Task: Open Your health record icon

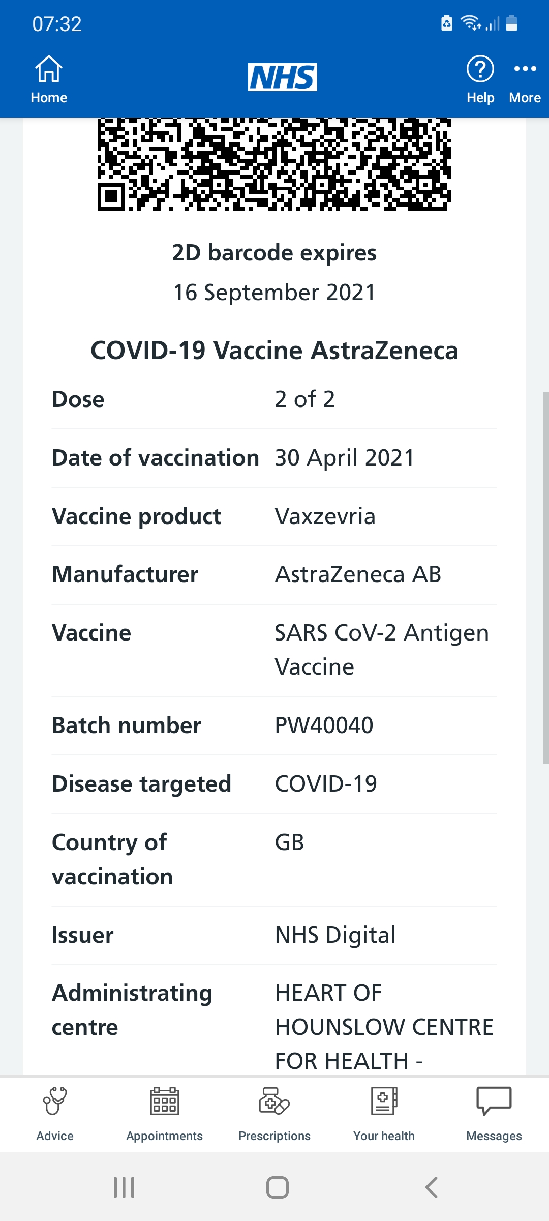Action: pos(384,1101)
